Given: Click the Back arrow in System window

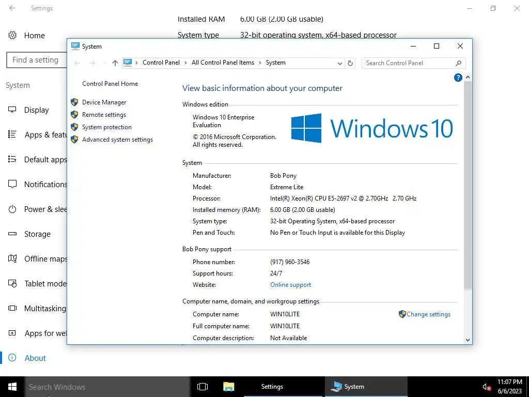Looking at the screenshot, I should tap(77, 63).
